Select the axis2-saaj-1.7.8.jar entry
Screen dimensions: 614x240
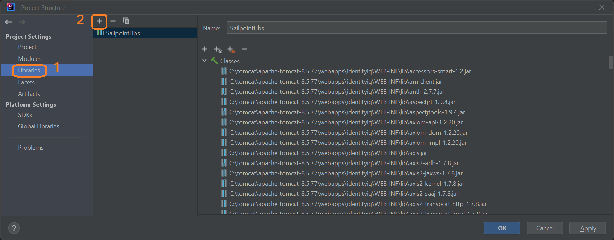coord(344,194)
